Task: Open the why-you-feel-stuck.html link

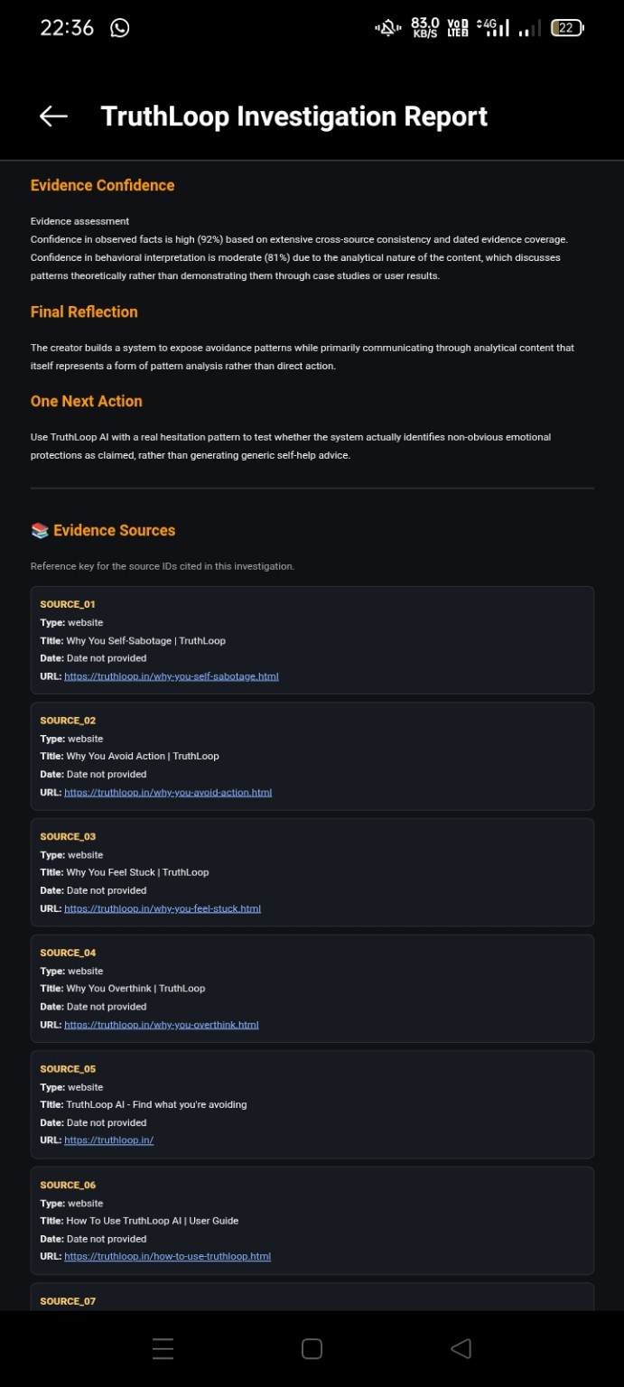Action: pyautogui.click(x=163, y=908)
